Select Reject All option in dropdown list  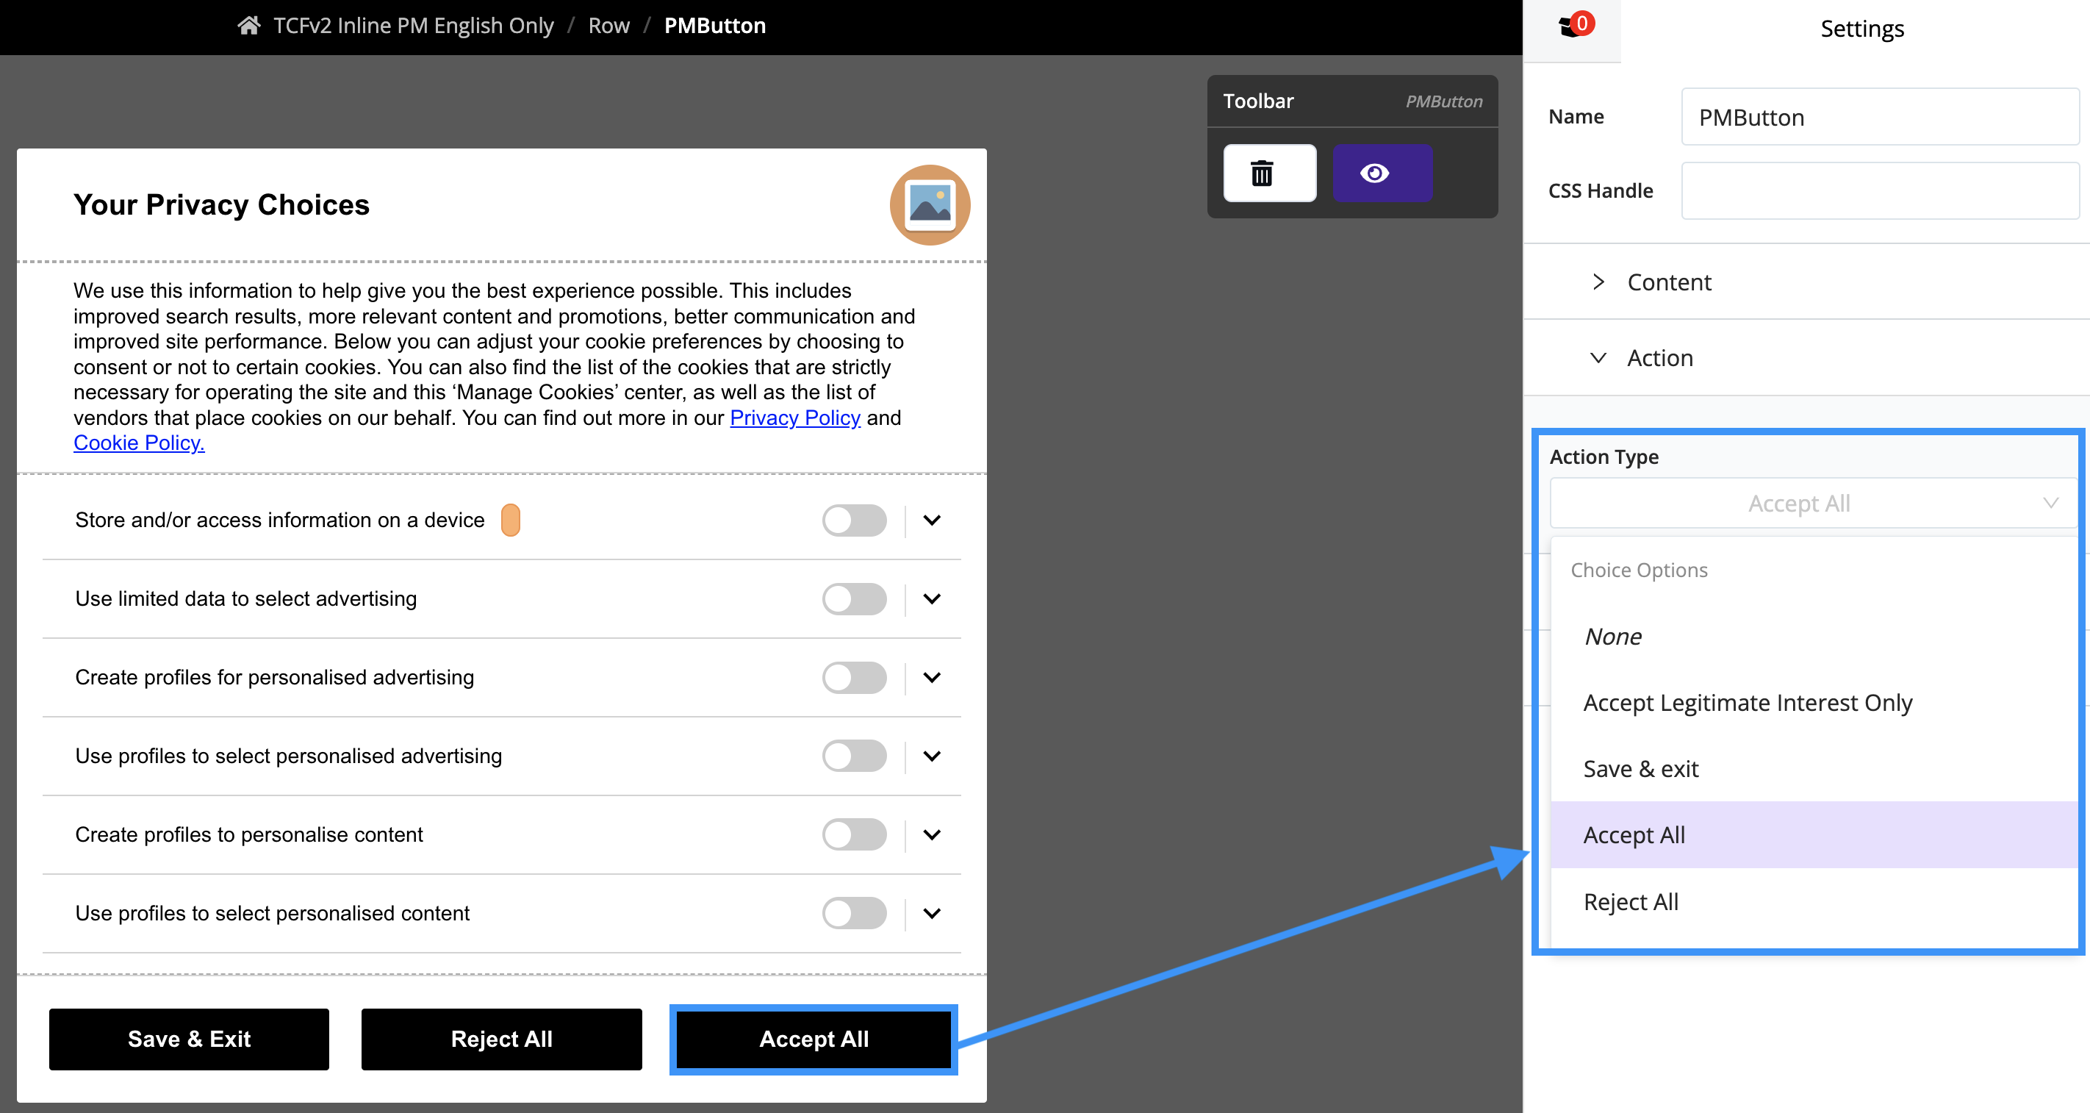click(1814, 902)
